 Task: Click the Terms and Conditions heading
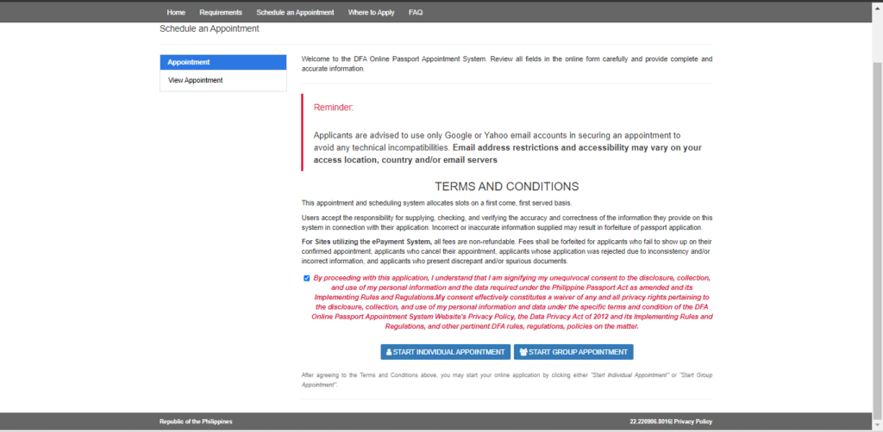[x=507, y=187]
